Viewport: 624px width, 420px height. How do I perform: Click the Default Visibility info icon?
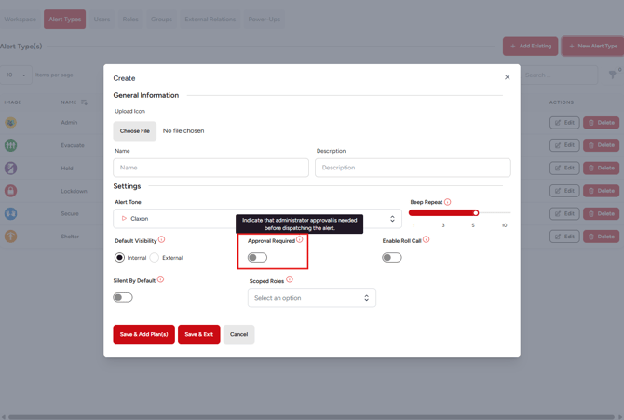161,240
